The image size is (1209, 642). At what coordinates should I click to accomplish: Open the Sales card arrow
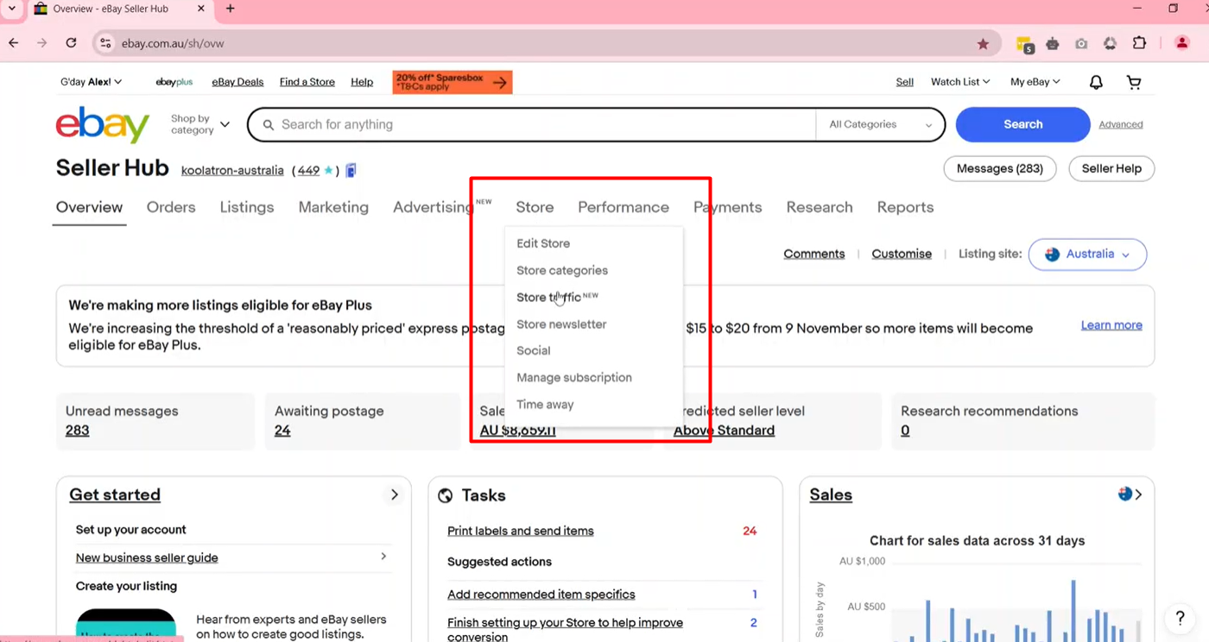pos(1138,494)
